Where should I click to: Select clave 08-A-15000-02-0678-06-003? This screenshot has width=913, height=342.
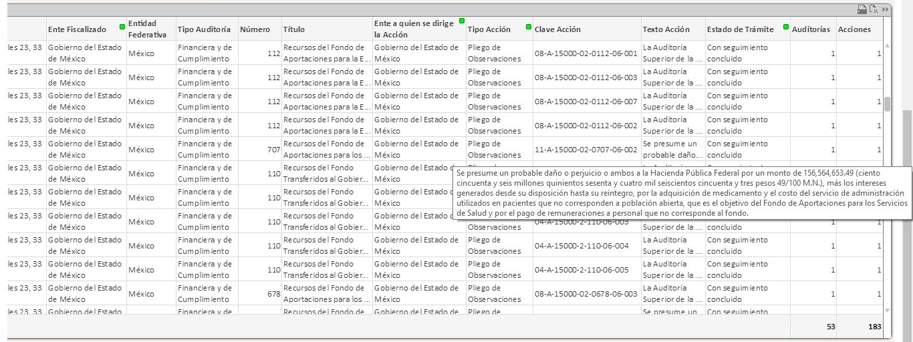click(586, 294)
